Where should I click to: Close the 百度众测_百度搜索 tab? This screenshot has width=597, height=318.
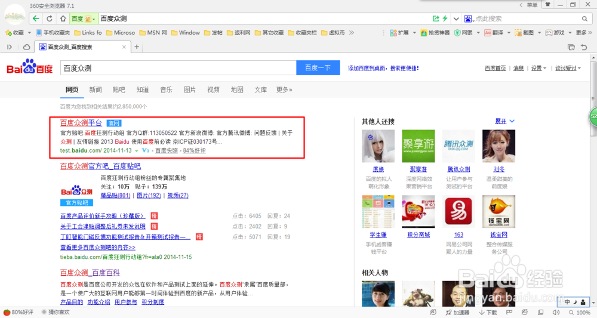point(124,47)
